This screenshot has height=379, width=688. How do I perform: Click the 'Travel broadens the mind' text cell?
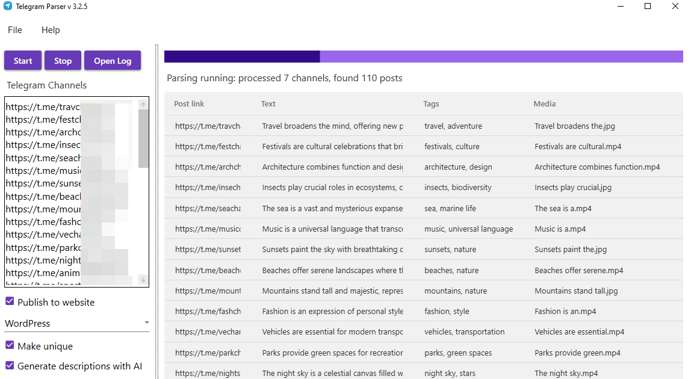point(333,126)
